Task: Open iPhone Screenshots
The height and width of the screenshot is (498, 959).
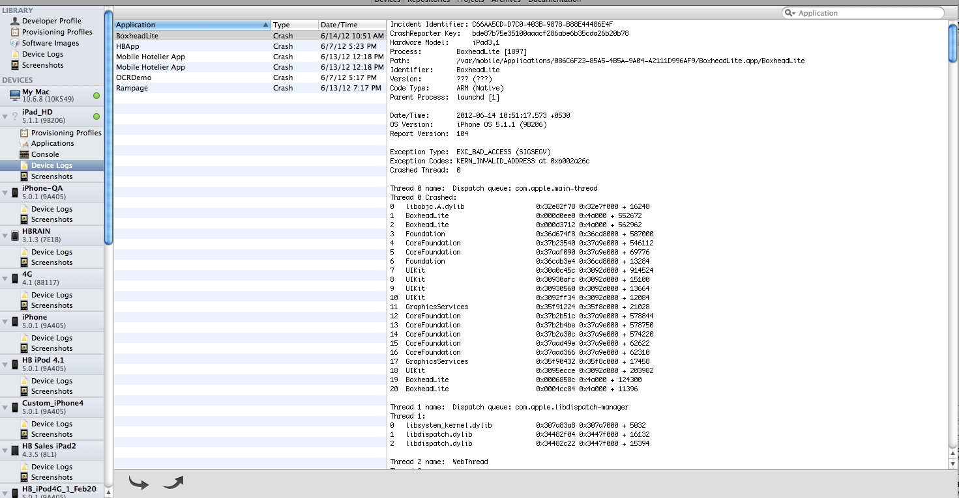Action: (52, 348)
